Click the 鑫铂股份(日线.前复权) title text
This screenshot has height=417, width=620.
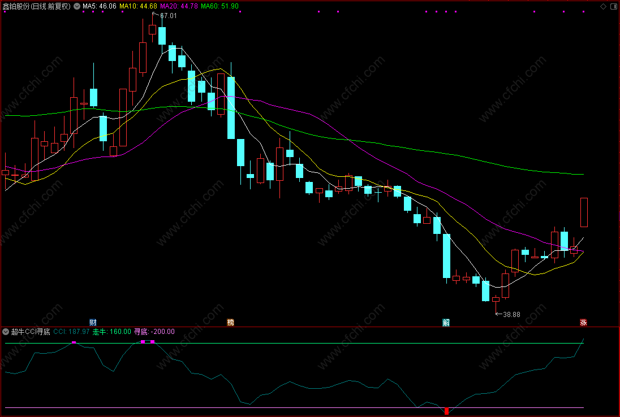point(37,6)
